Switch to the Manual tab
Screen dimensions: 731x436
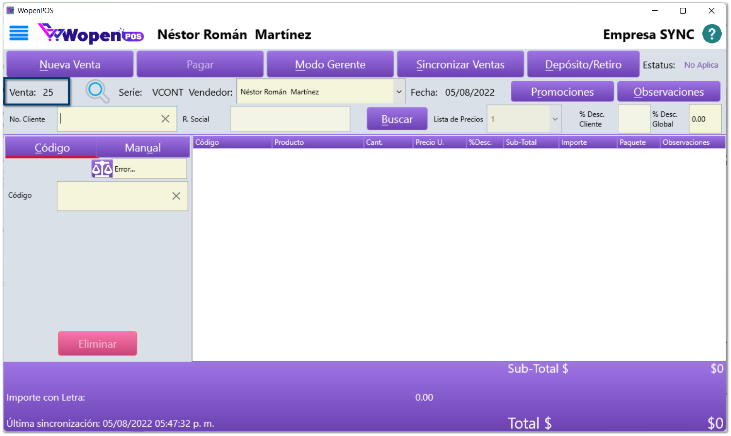coord(142,148)
